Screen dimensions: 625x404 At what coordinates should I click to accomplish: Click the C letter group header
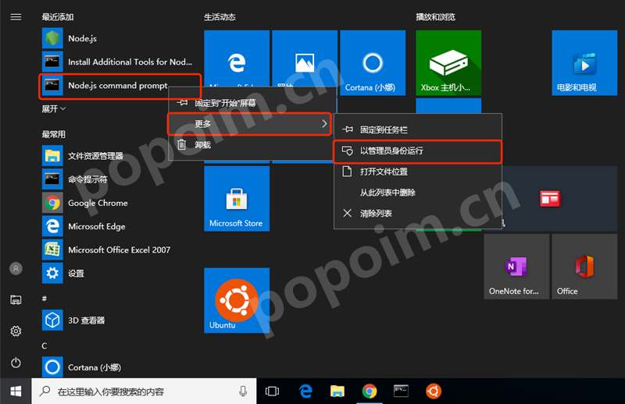click(45, 346)
